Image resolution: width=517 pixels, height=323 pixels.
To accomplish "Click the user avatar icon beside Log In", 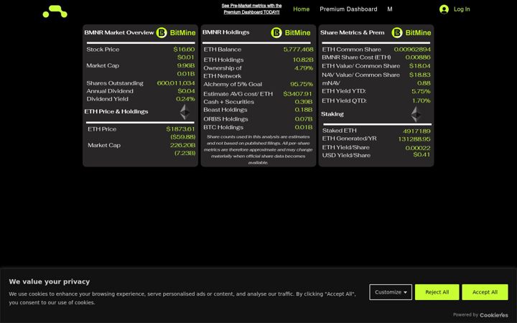I will 444,9.
